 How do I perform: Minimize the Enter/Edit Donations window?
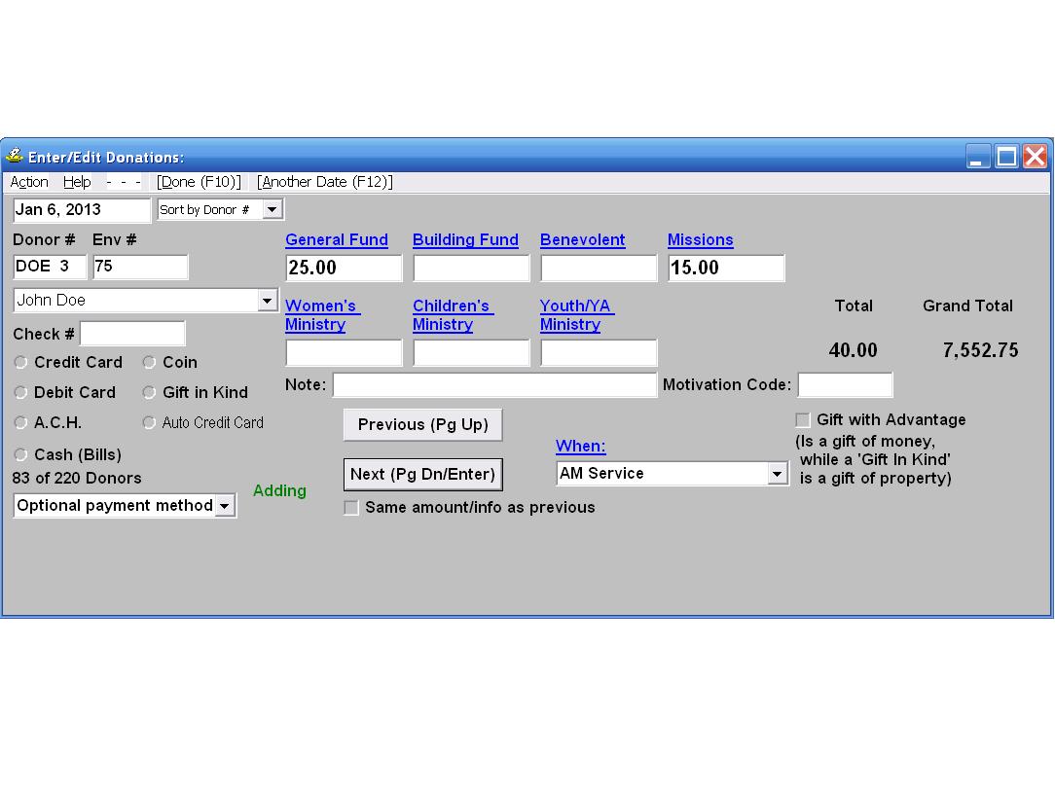click(977, 157)
